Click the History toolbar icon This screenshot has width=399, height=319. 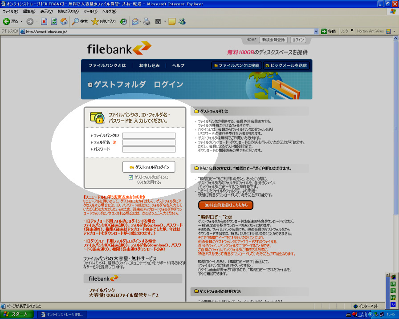[124, 22]
